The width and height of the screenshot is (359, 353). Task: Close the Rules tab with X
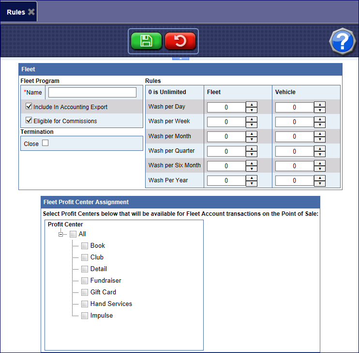click(31, 12)
